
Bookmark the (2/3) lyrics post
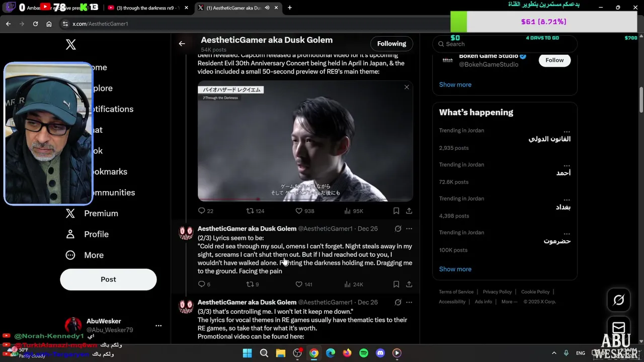pos(396,284)
